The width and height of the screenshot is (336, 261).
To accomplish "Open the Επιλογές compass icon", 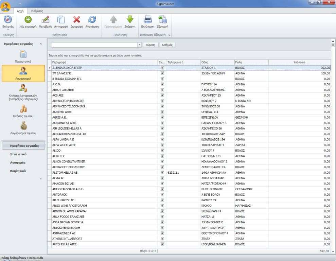I will 8,20.
